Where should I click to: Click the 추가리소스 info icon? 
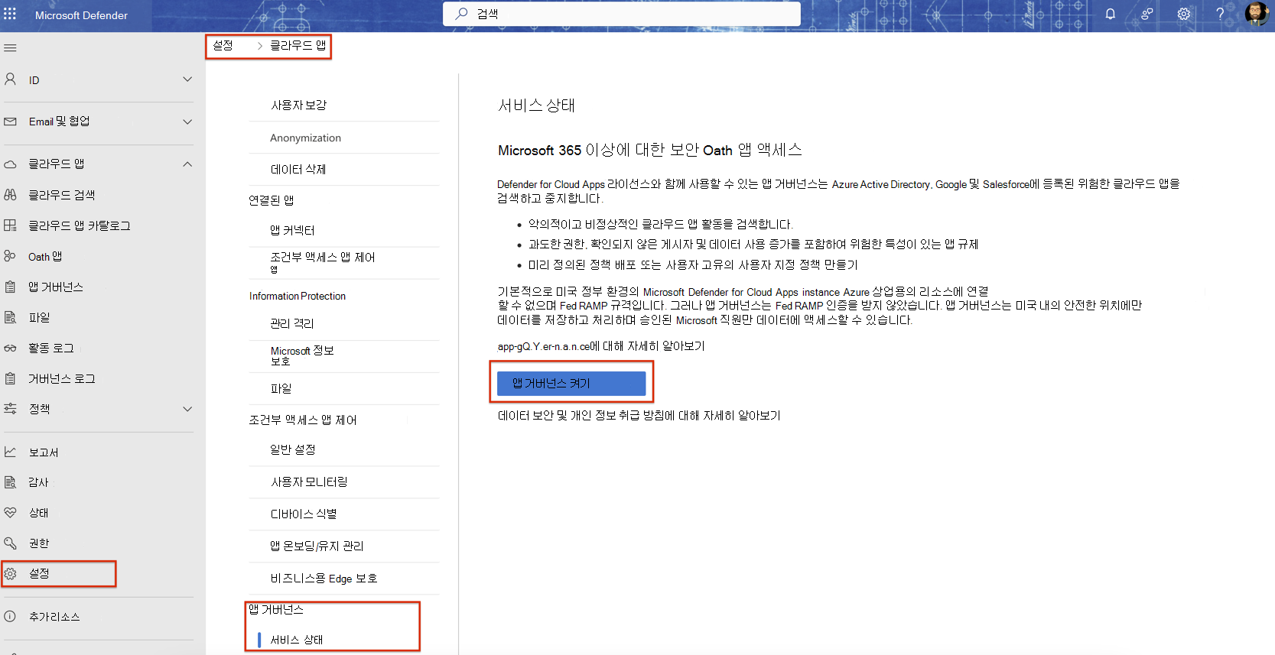coord(10,616)
